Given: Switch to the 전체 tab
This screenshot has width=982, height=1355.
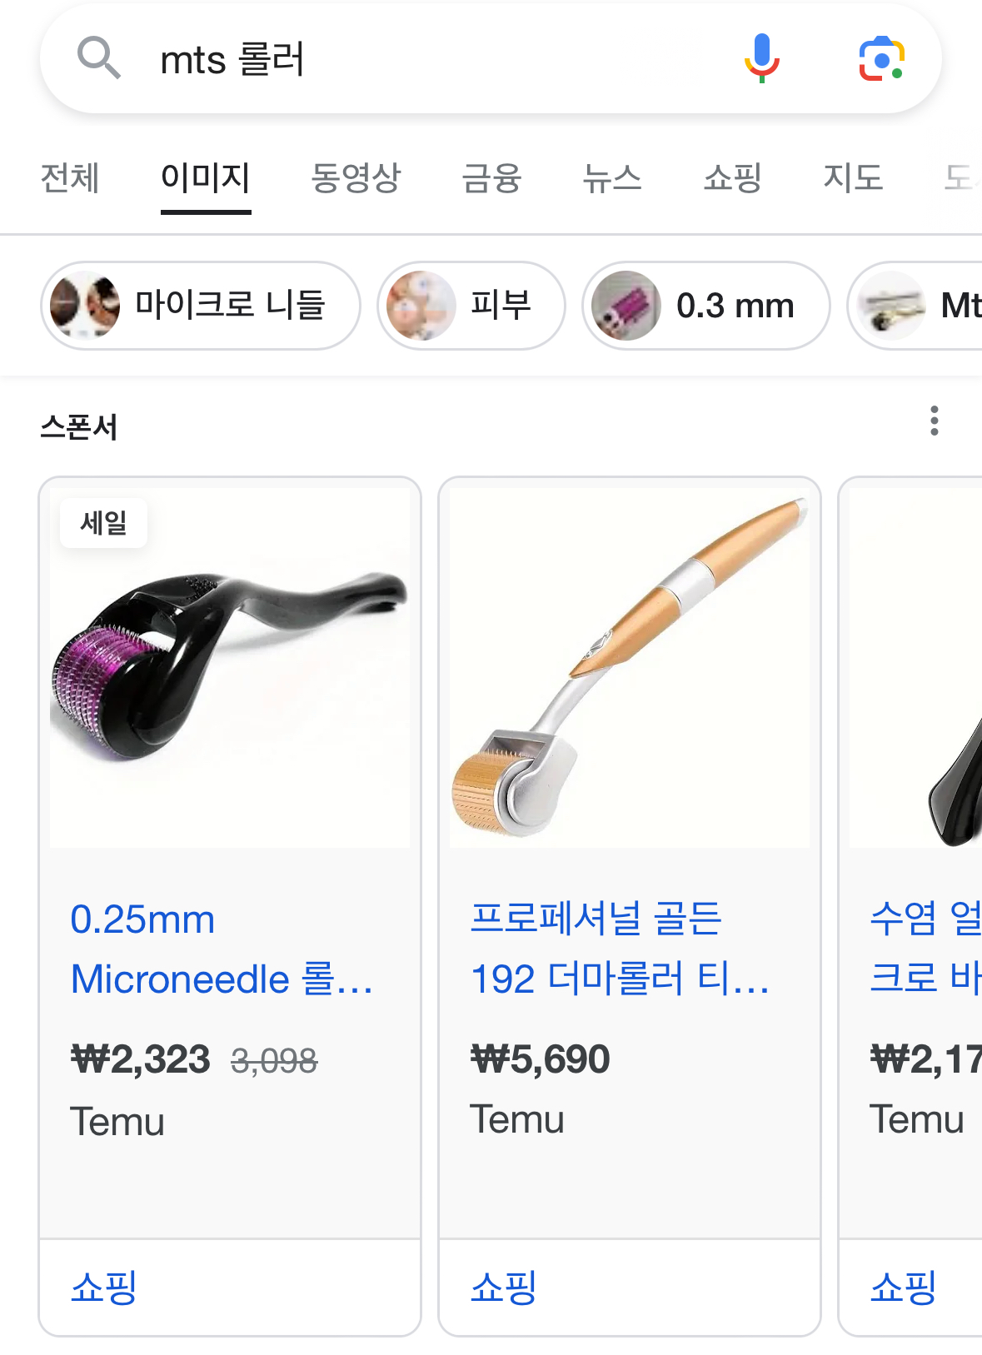Looking at the screenshot, I should point(70,178).
